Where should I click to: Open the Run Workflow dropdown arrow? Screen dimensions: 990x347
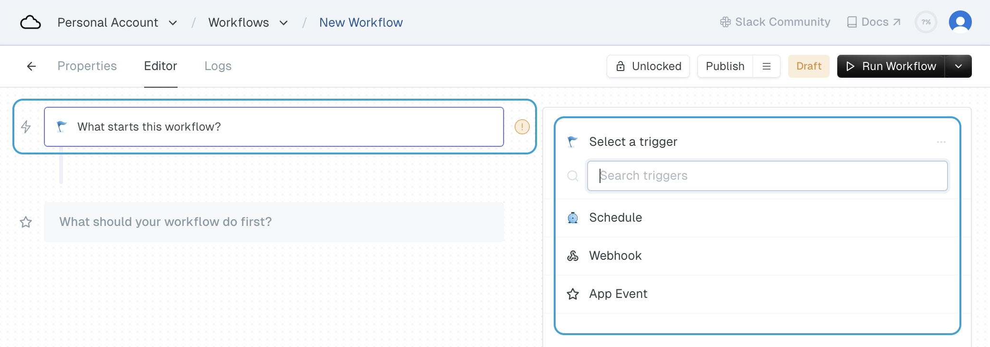coord(958,66)
